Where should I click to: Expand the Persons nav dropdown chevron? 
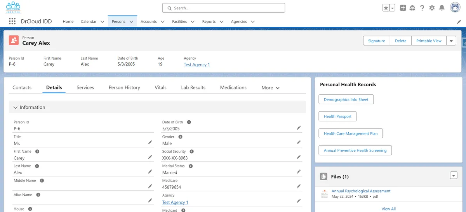click(131, 22)
